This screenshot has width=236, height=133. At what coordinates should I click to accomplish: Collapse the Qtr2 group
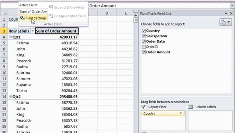point(10,96)
